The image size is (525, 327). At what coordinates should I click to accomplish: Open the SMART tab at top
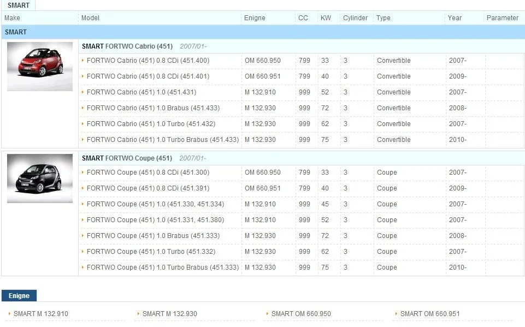click(19, 5)
